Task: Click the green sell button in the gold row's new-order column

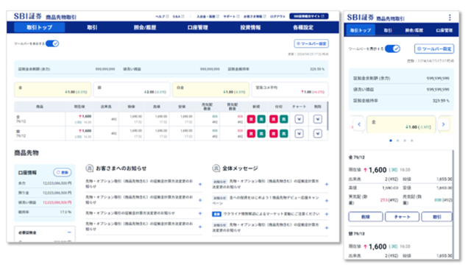Action: coord(261,119)
